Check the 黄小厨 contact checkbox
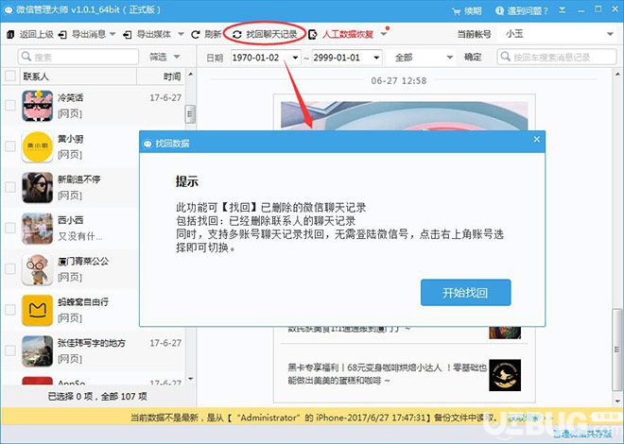Viewport: 624px width, 444px height. (10, 146)
